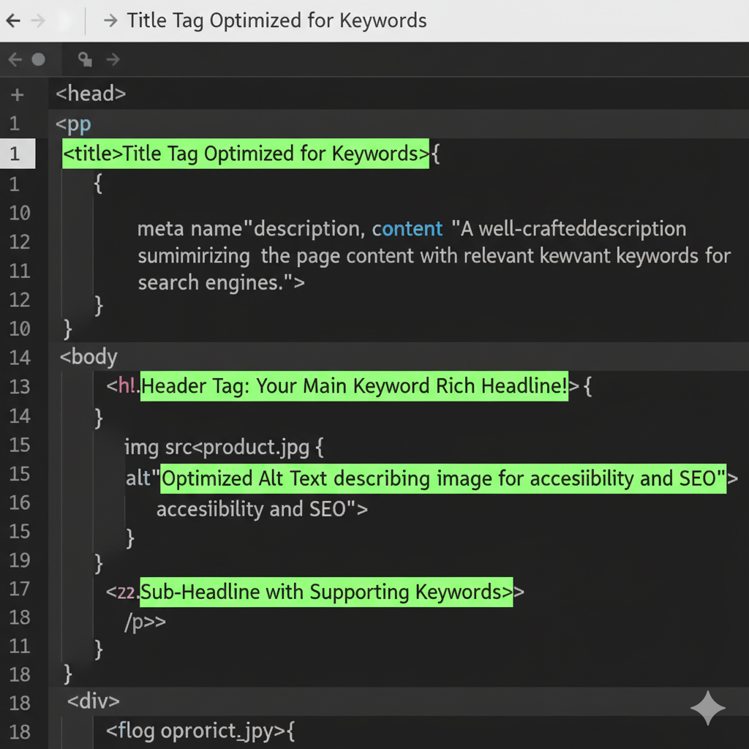Click the browser back arrow in top bar
Screen dimensions: 749x749
point(12,20)
